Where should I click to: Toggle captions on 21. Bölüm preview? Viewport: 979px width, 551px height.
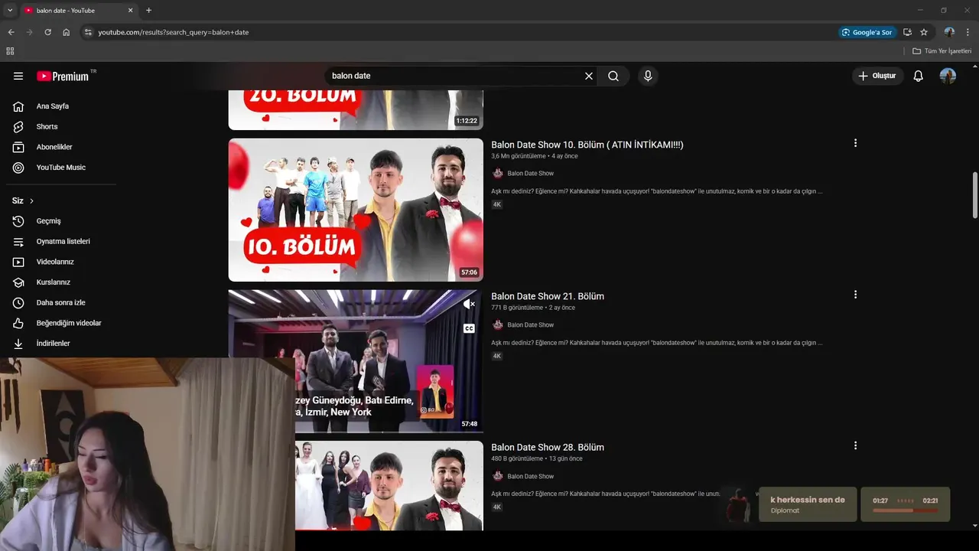[x=469, y=328]
